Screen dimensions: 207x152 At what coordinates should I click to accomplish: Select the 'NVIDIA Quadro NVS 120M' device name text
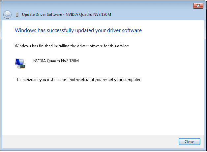56,61
